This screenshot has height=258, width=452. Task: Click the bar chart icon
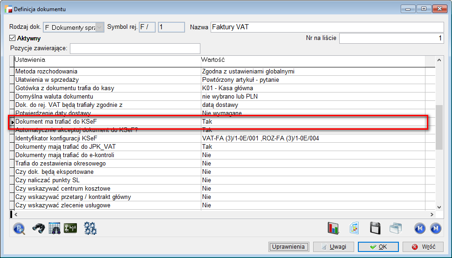click(333, 228)
